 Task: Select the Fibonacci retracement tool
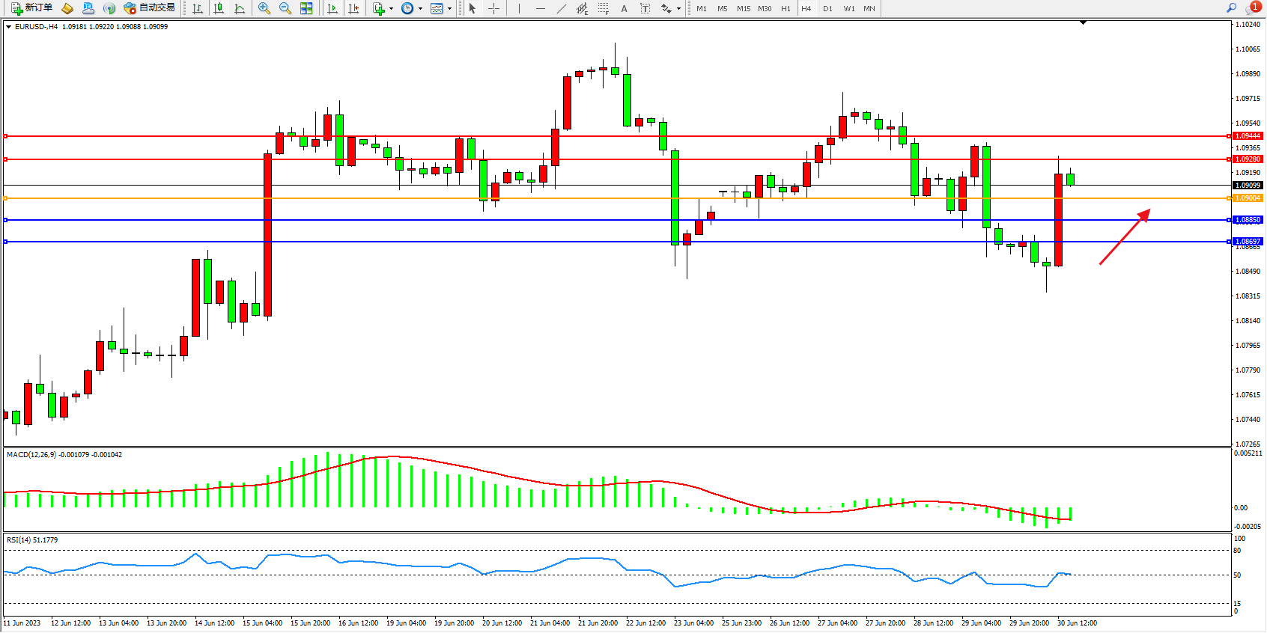(603, 8)
